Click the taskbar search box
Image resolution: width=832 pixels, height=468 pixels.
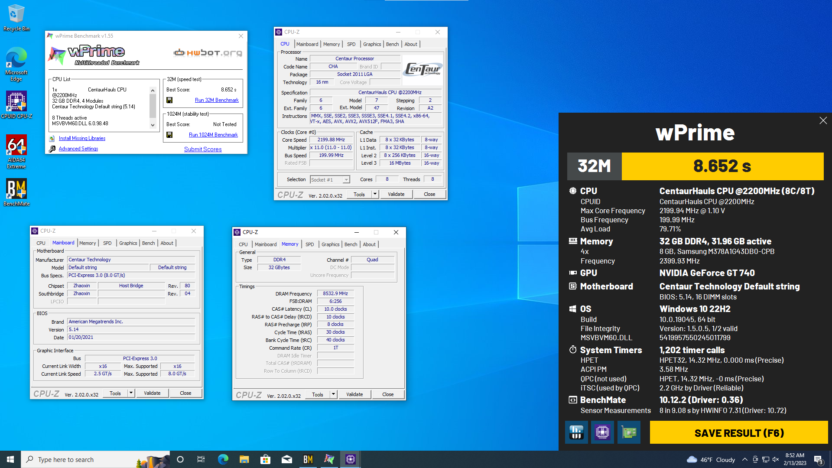(95, 459)
